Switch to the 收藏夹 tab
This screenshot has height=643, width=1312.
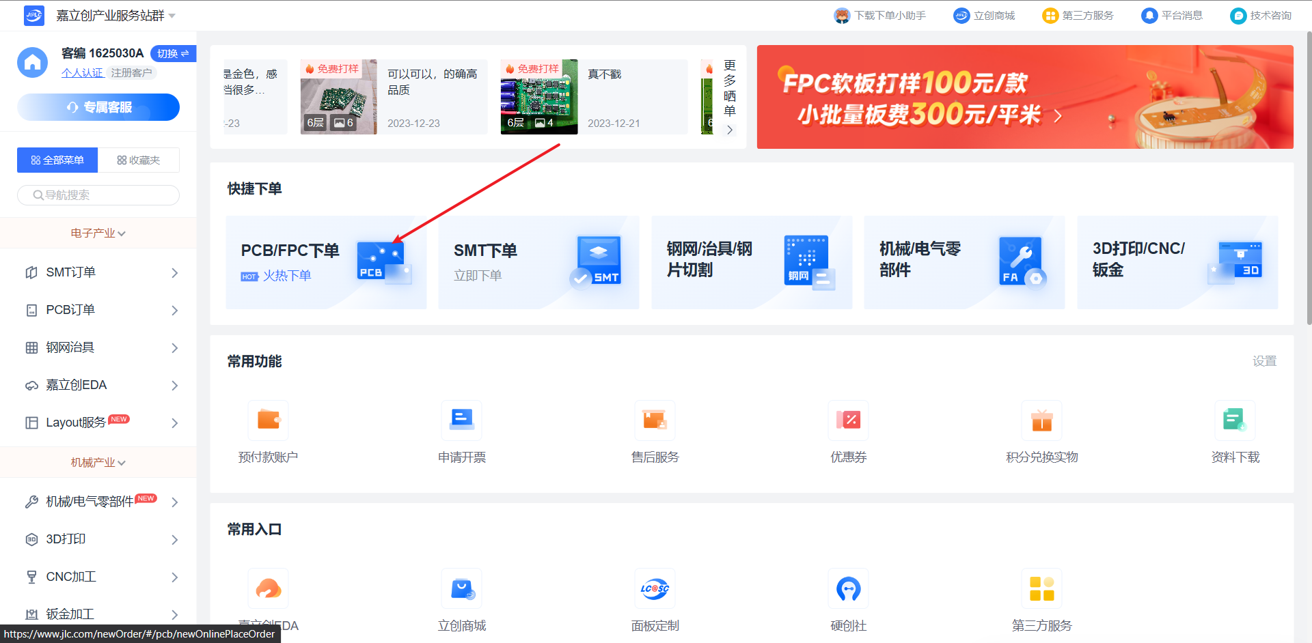click(x=139, y=160)
